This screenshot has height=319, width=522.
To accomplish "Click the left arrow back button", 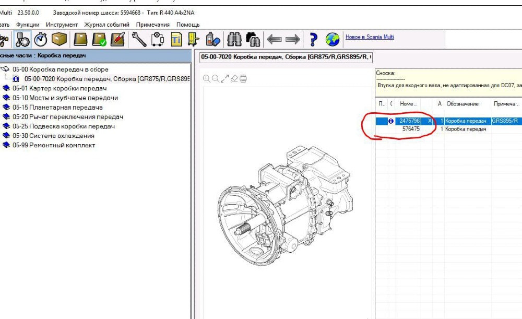I will (x=274, y=39).
